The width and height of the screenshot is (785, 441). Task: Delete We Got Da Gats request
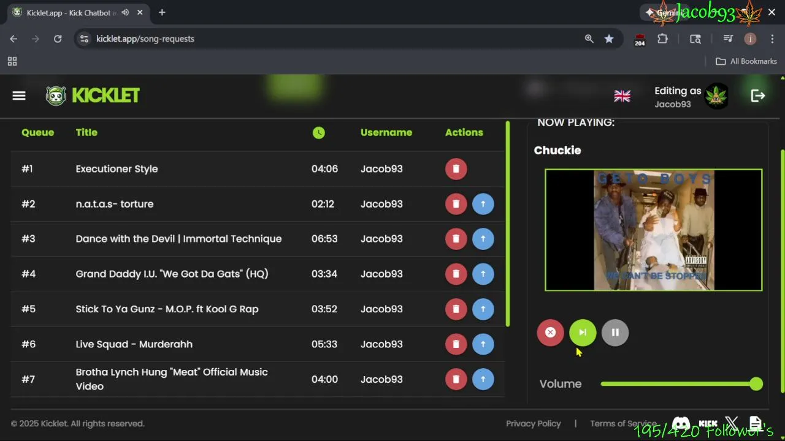click(456, 274)
